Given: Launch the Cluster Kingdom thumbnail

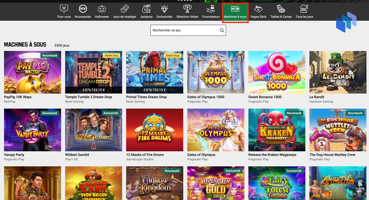Looking at the screenshot, I should [x=155, y=183].
